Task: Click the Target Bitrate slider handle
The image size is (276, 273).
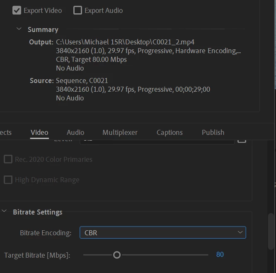Action: [x=117, y=255]
